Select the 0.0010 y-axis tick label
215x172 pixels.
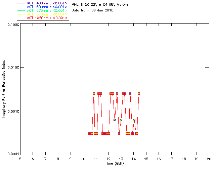[13, 111]
